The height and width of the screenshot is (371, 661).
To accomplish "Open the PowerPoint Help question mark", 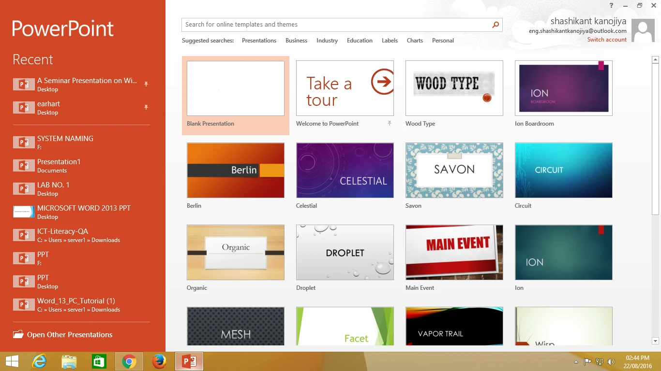I will pyautogui.click(x=612, y=5).
